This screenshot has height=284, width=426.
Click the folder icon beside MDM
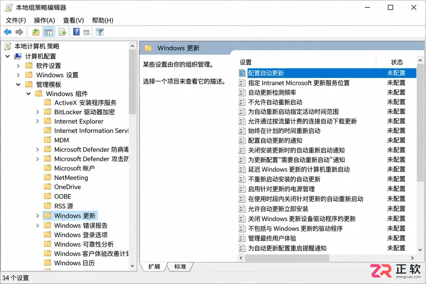[48, 140]
